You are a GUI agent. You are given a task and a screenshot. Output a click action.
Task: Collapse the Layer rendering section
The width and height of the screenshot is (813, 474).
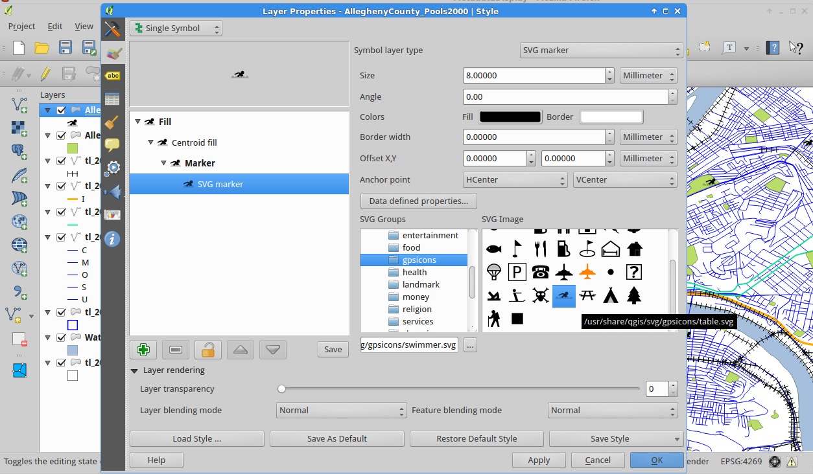[x=135, y=370]
